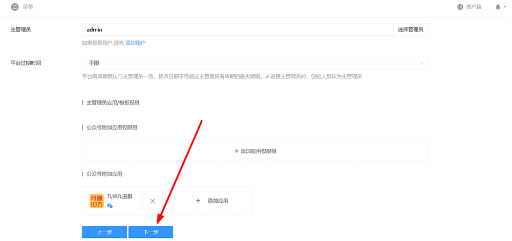
Task: Go back with the 上一步 button
Action: click(104, 232)
